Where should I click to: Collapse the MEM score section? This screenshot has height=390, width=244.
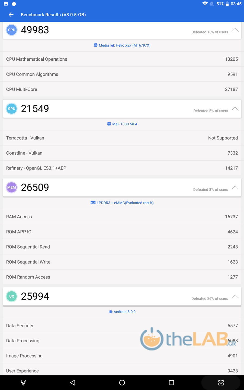235,188
